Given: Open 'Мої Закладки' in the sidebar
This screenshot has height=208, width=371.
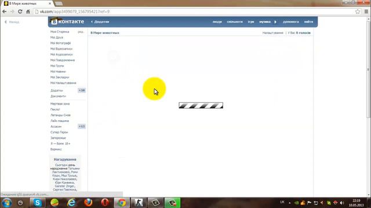Looking at the screenshot, I should click(60, 77).
